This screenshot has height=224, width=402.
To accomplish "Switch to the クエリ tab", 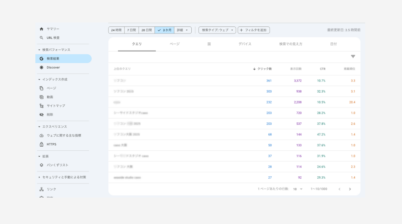I will (x=137, y=44).
